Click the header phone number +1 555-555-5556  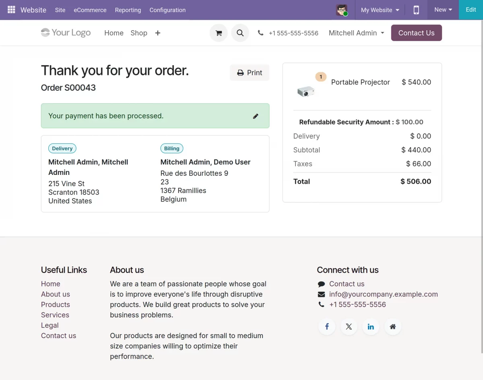[293, 33]
